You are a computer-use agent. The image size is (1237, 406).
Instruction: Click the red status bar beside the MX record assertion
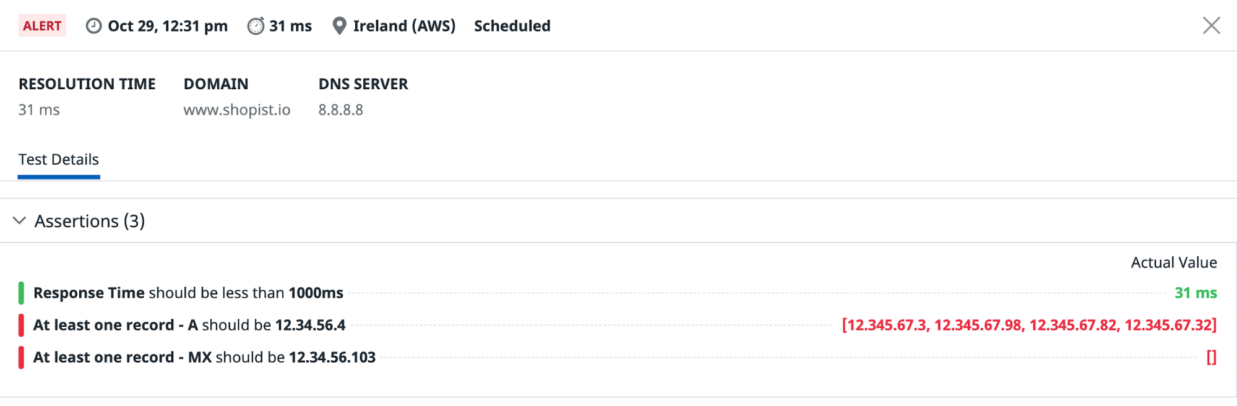tap(22, 356)
